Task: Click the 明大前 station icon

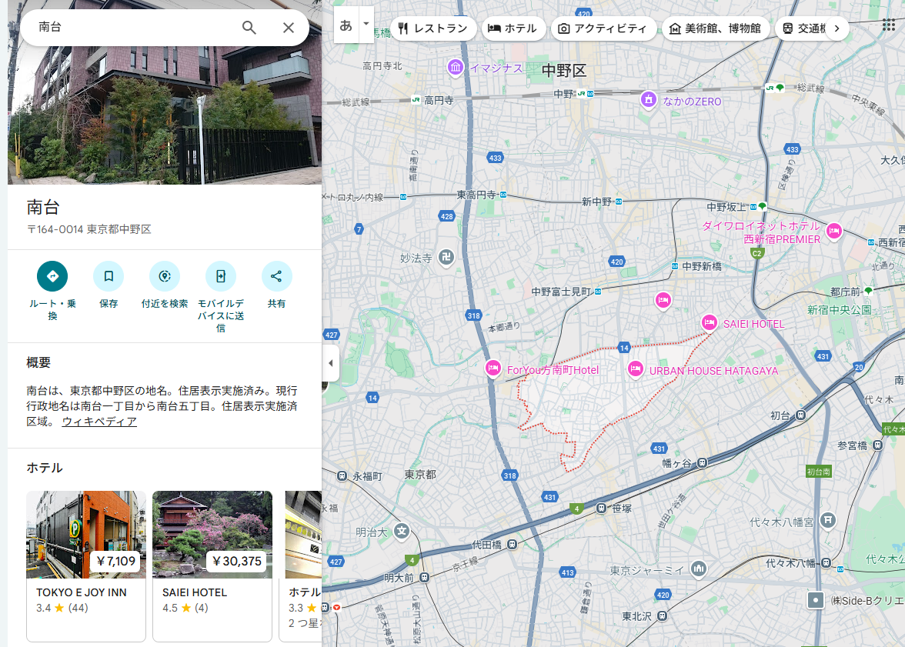Action: point(424,577)
